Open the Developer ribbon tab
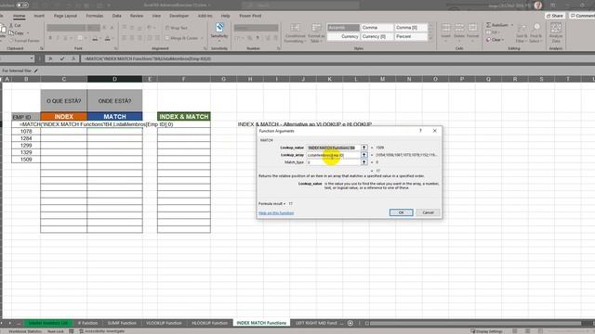The width and height of the screenshot is (595, 334). pyautogui.click(x=178, y=16)
